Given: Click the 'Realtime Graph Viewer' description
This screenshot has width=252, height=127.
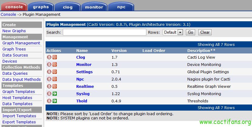Looking at the screenshot, I should point(209,86).
